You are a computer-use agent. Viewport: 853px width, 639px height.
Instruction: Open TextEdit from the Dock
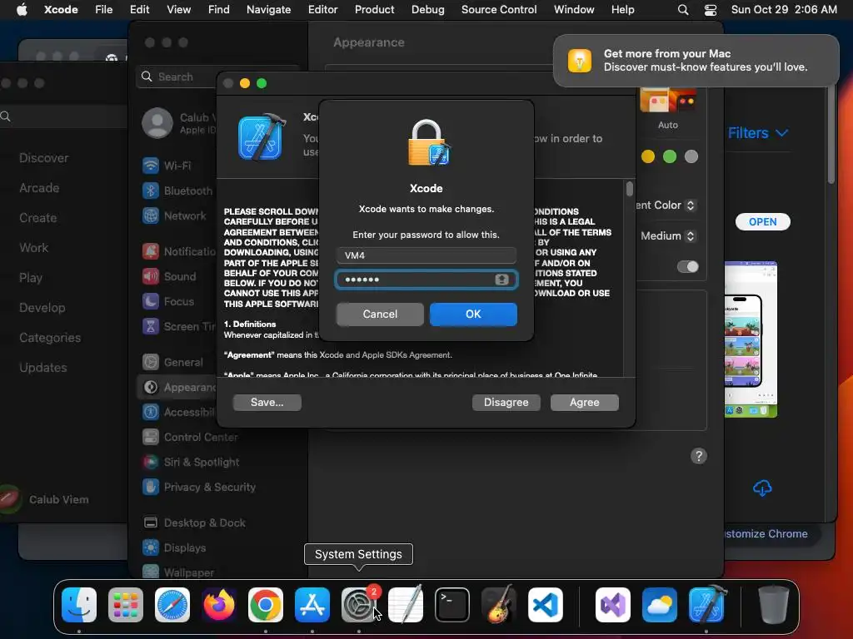406,605
